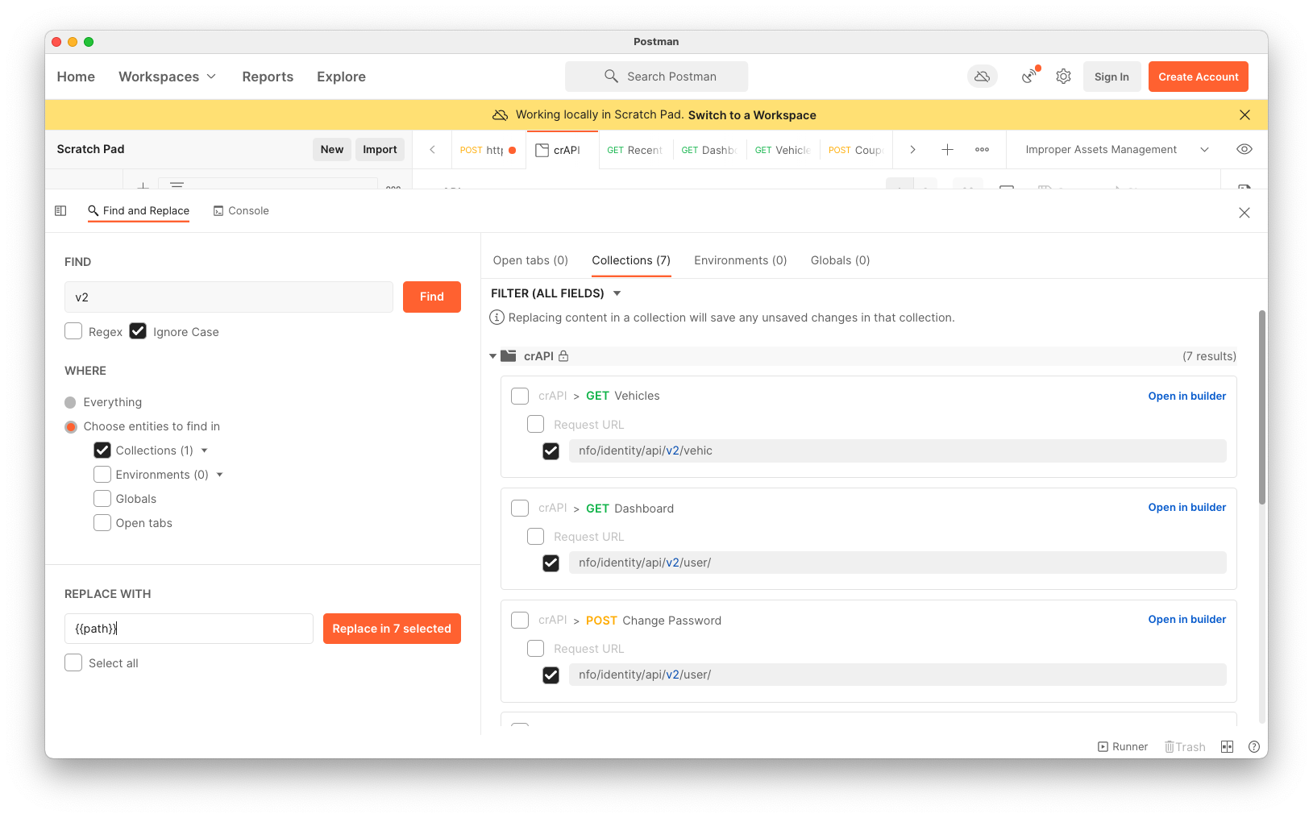Viewport: 1313px width, 818px height.
Task: Click the Switch to a Workspace link
Action: 752,115
